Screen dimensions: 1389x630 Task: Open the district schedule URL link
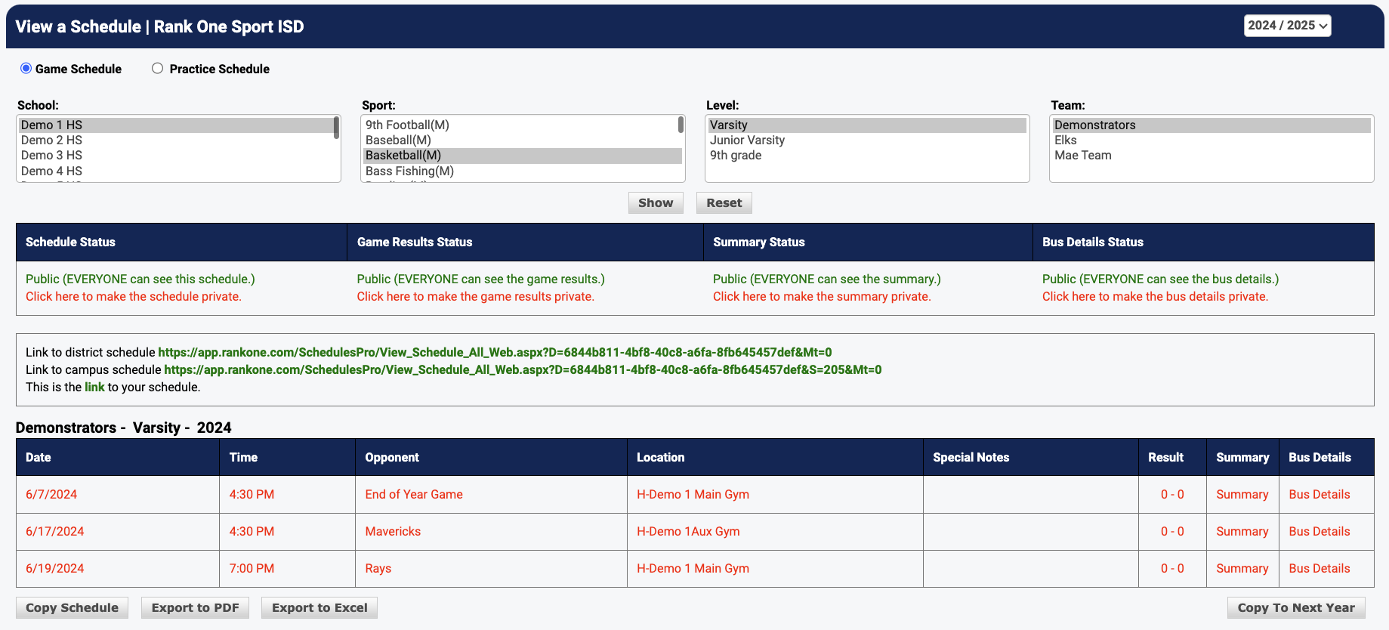pyautogui.click(x=495, y=352)
